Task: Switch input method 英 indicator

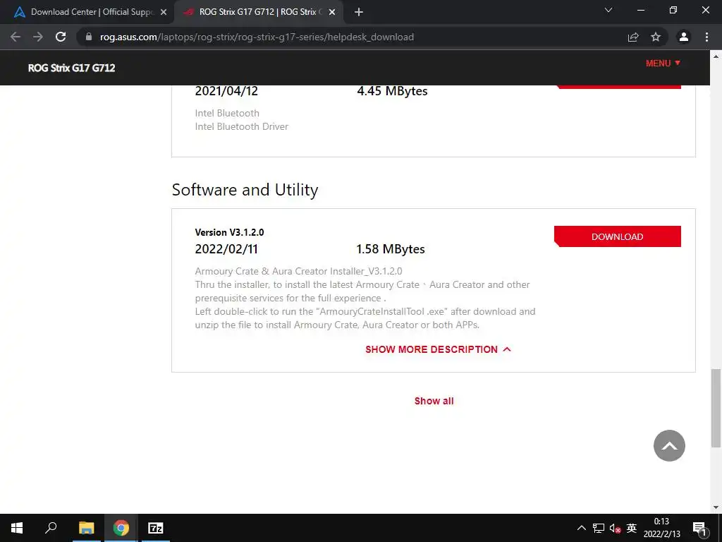Action: 631,528
